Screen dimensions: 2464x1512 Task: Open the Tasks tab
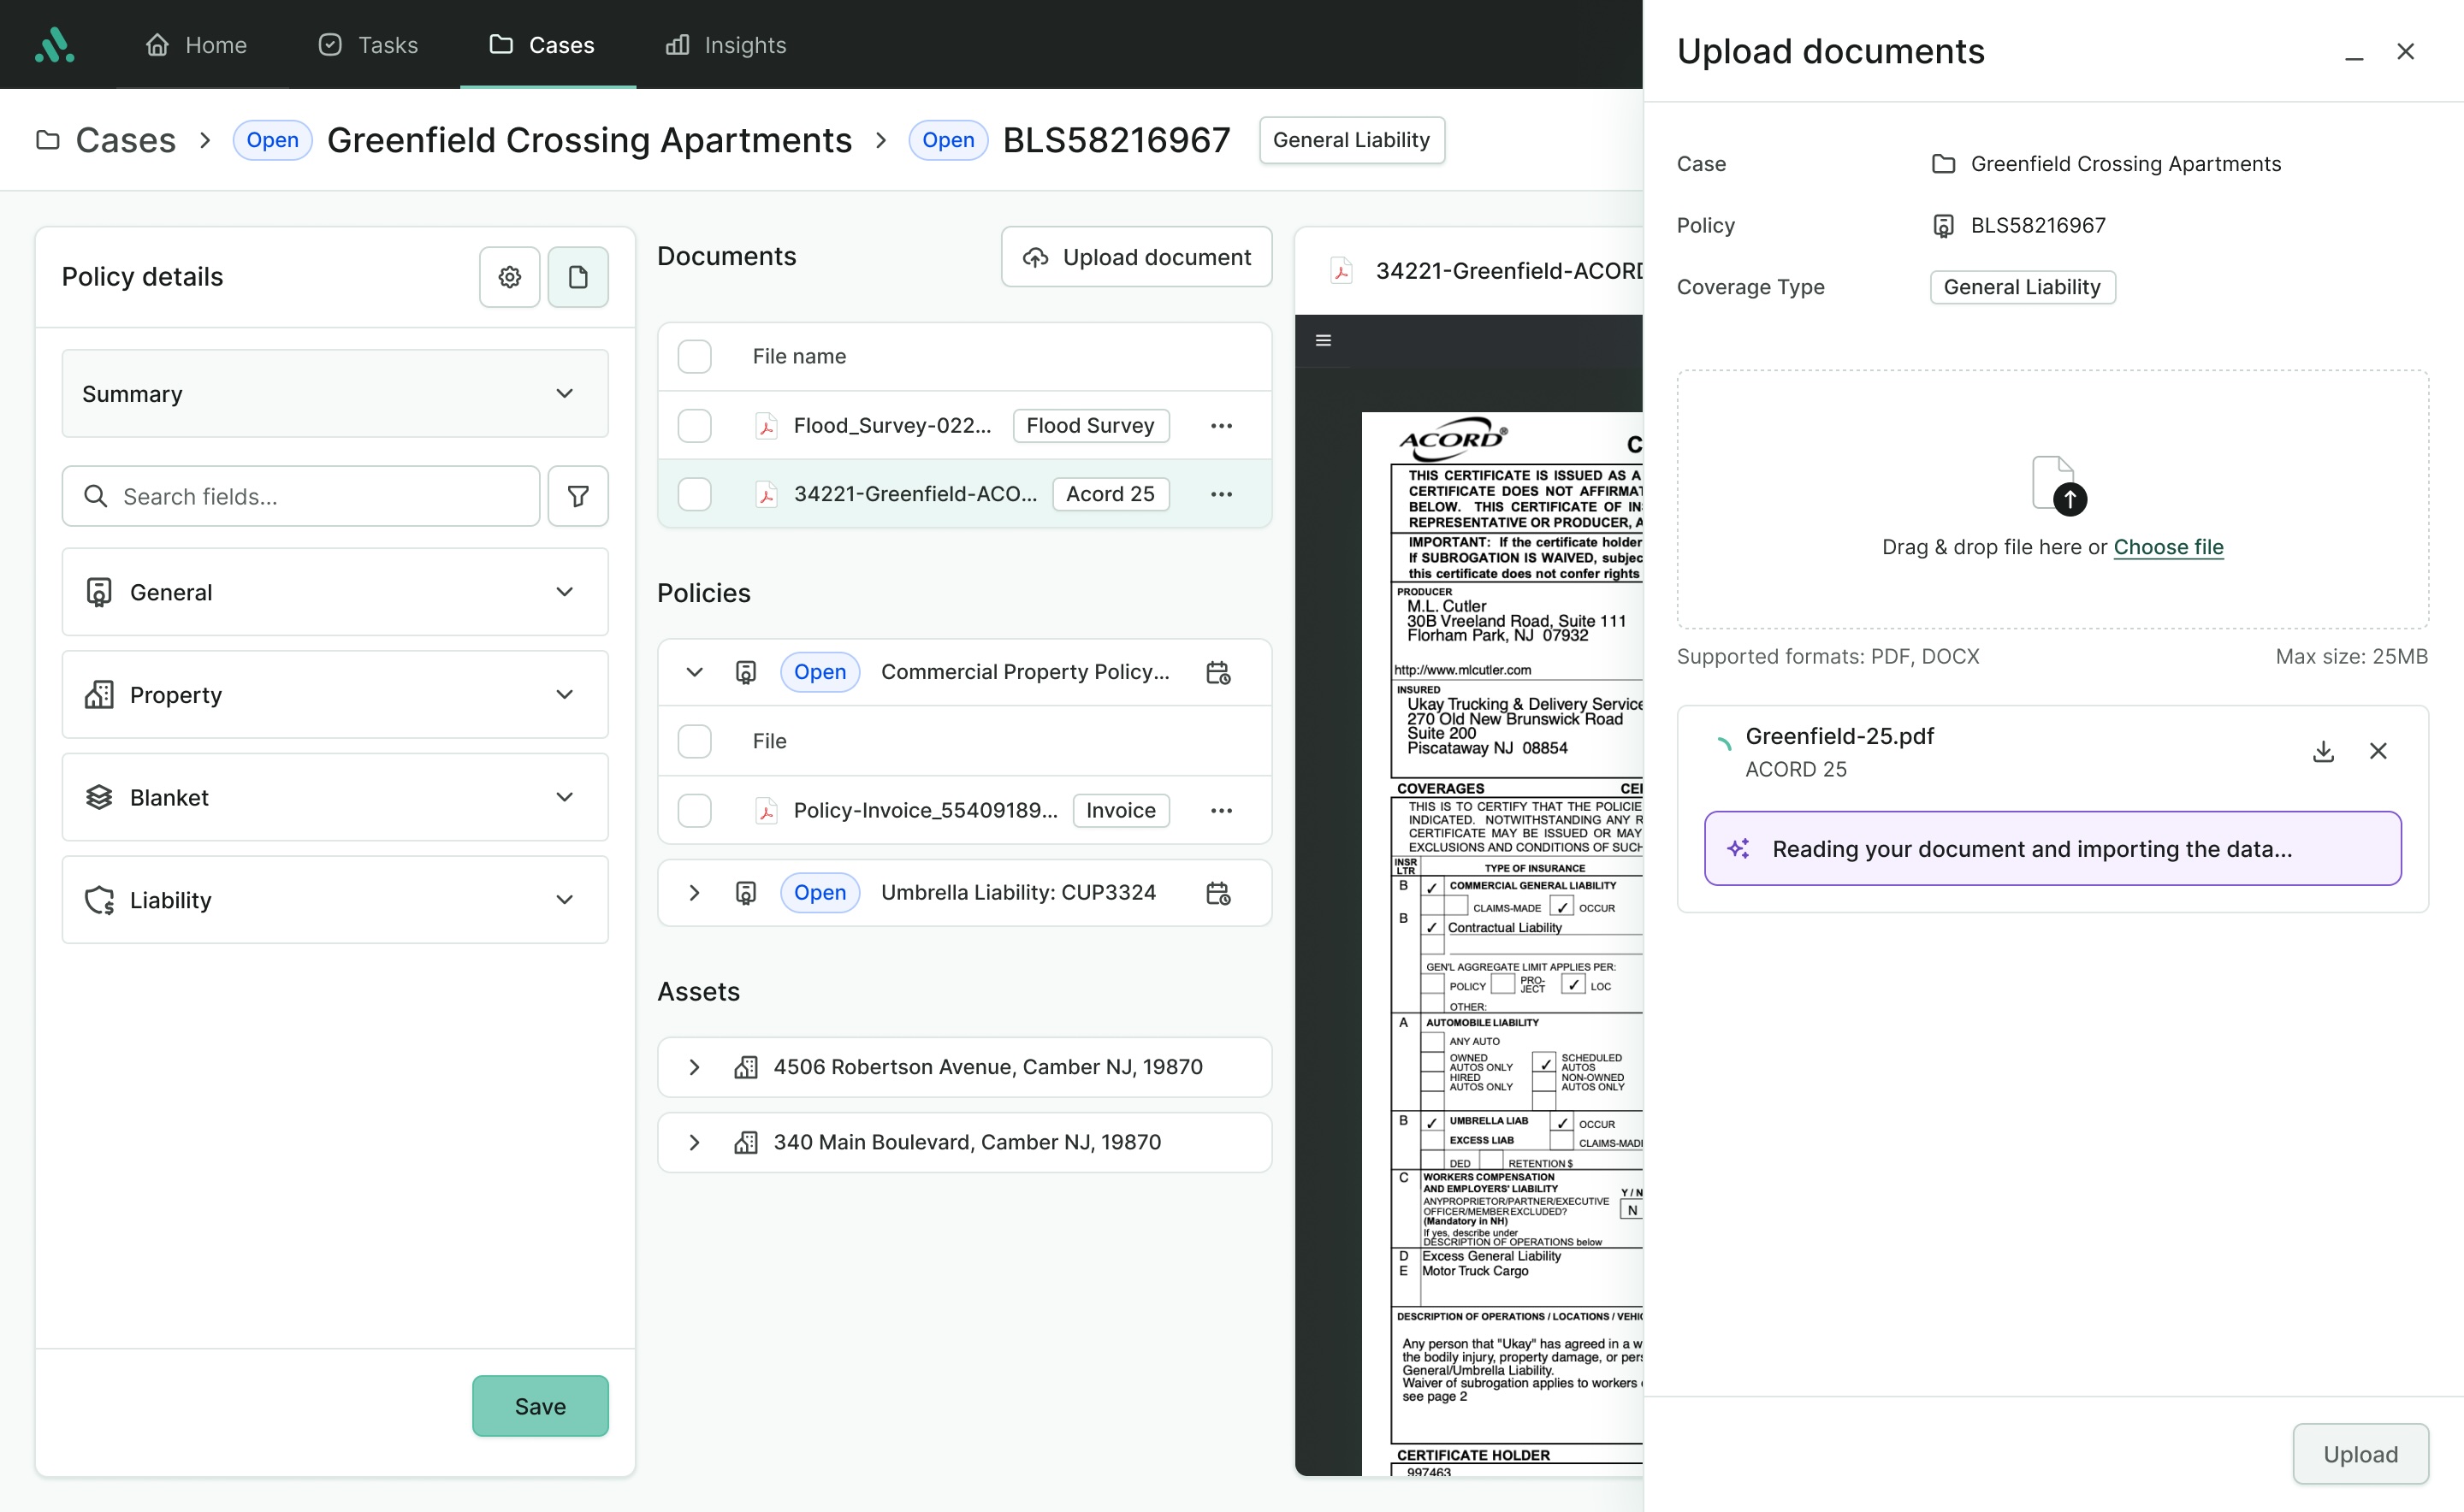368,45
